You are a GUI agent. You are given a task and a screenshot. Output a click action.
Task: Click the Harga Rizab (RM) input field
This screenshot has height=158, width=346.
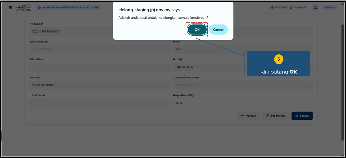click(x=242, y=103)
